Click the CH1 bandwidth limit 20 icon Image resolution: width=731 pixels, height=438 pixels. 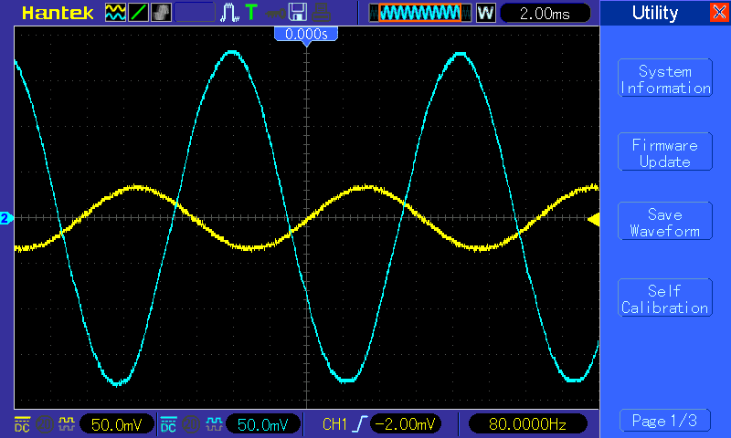click(45, 424)
